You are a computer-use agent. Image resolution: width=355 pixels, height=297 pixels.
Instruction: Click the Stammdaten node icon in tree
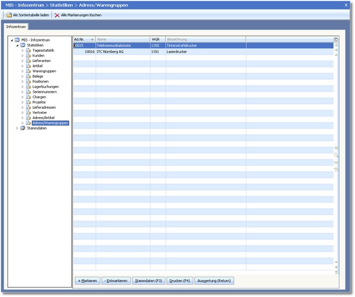[23, 128]
